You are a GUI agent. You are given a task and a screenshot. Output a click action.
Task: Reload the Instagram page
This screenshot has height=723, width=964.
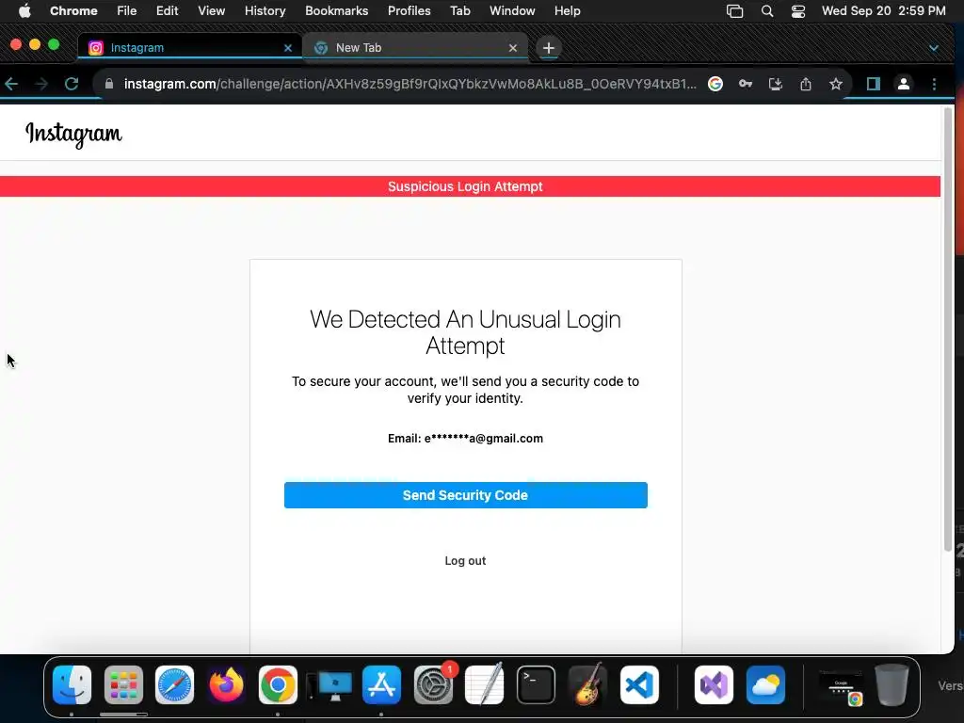(72, 84)
